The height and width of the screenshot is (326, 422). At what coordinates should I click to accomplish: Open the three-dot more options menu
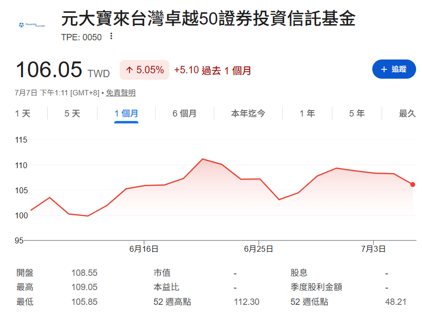(111, 36)
